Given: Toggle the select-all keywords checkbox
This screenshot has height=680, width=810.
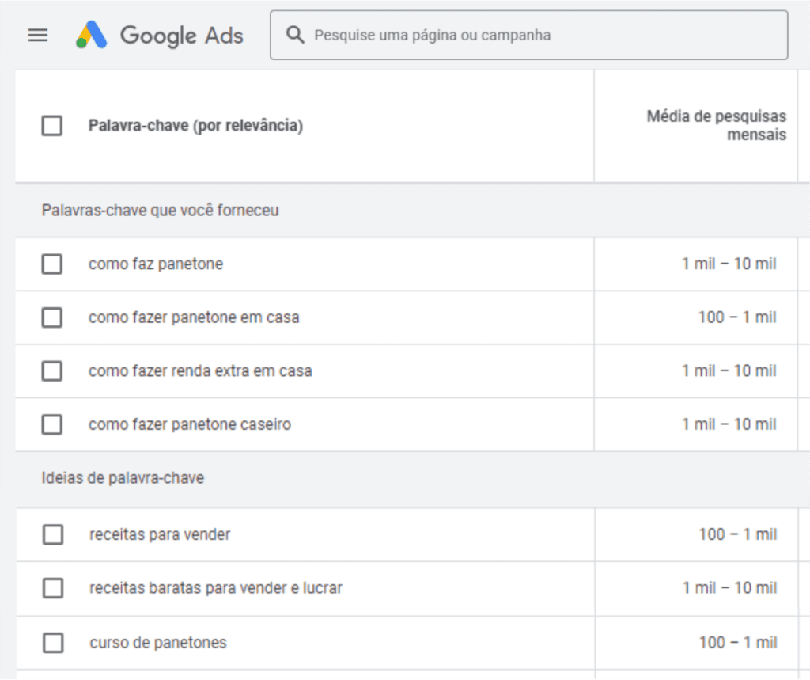Looking at the screenshot, I should pos(52,126).
